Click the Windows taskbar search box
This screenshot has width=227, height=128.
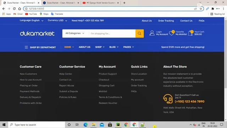click(x=37, y=125)
